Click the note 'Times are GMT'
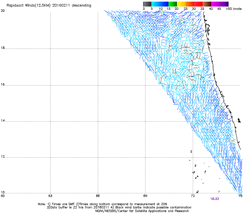Screen dimensions: 243x213 pos(63,204)
